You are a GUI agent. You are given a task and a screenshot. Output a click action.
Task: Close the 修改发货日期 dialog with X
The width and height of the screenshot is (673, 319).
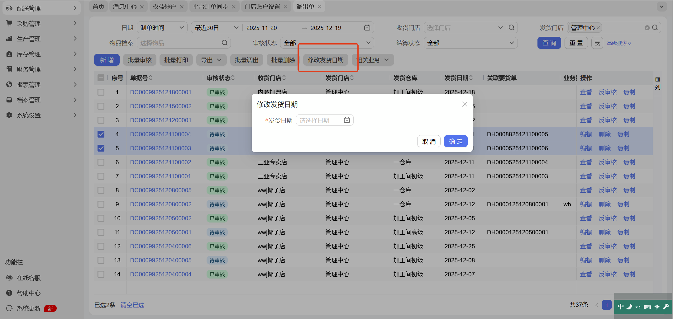coord(465,104)
